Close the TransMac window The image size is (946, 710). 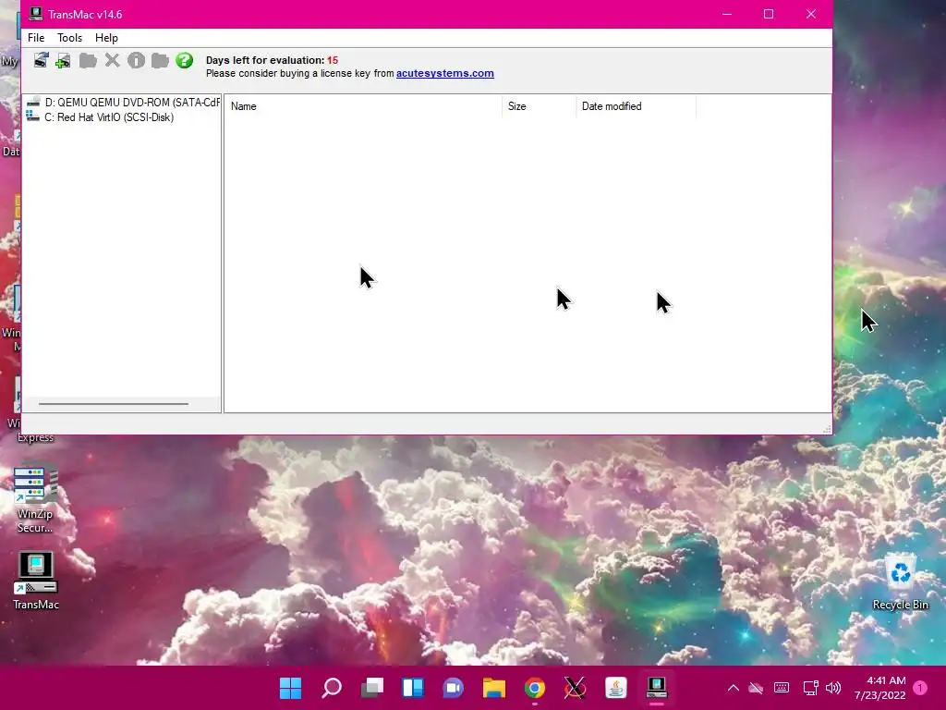click(x=811, y=14)
